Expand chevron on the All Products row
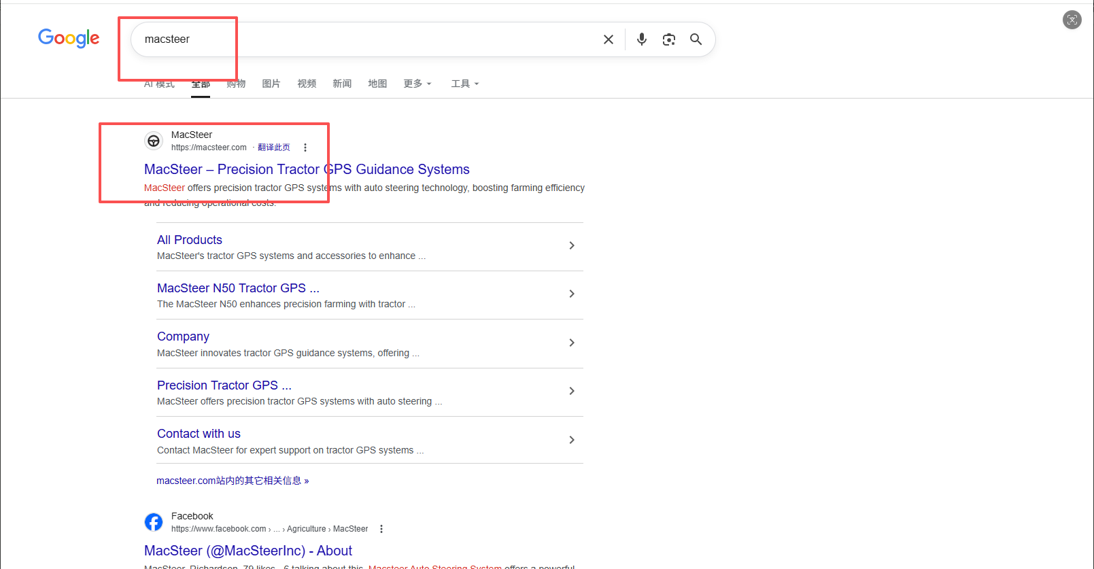This screenshot has height=569, width=1094. click(572, 245)
